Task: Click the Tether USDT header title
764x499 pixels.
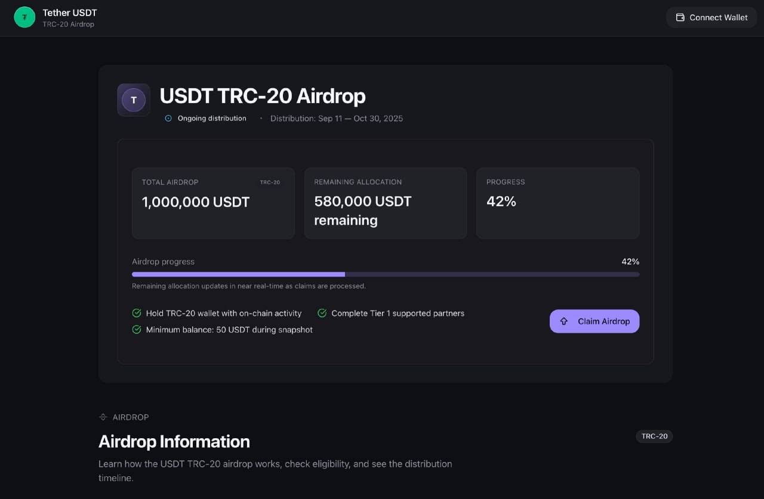Action: (70, 13)
